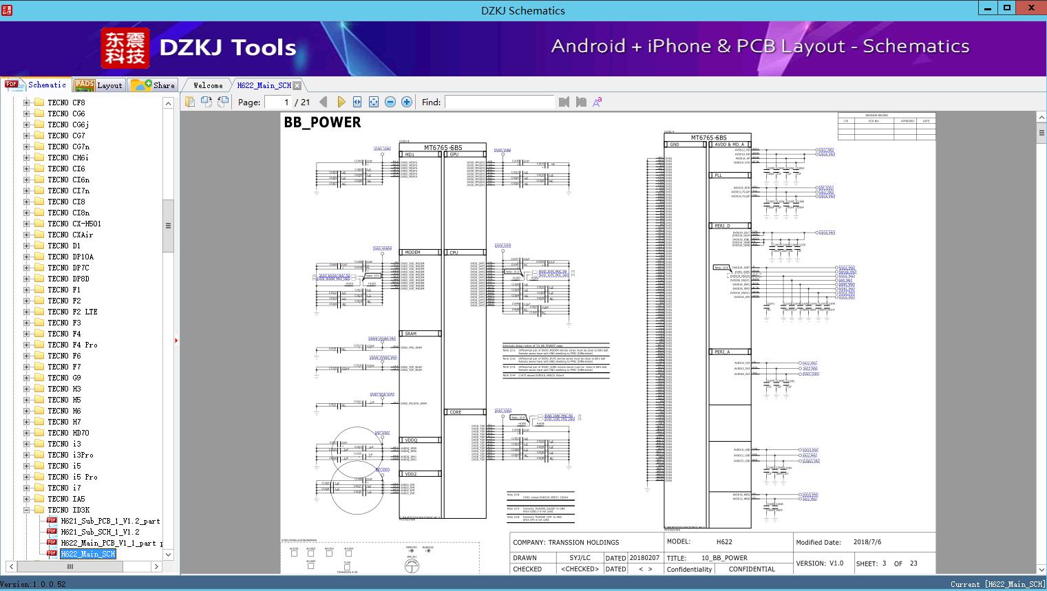The width and height of the screenshot is (1047, 591).
Task: Open H621_Sub_SCH_1_V1.2 PDF file
Action: (100, 532)
